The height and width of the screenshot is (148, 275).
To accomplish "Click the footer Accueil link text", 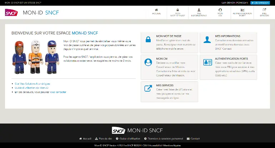I will (x=87, y=139).
